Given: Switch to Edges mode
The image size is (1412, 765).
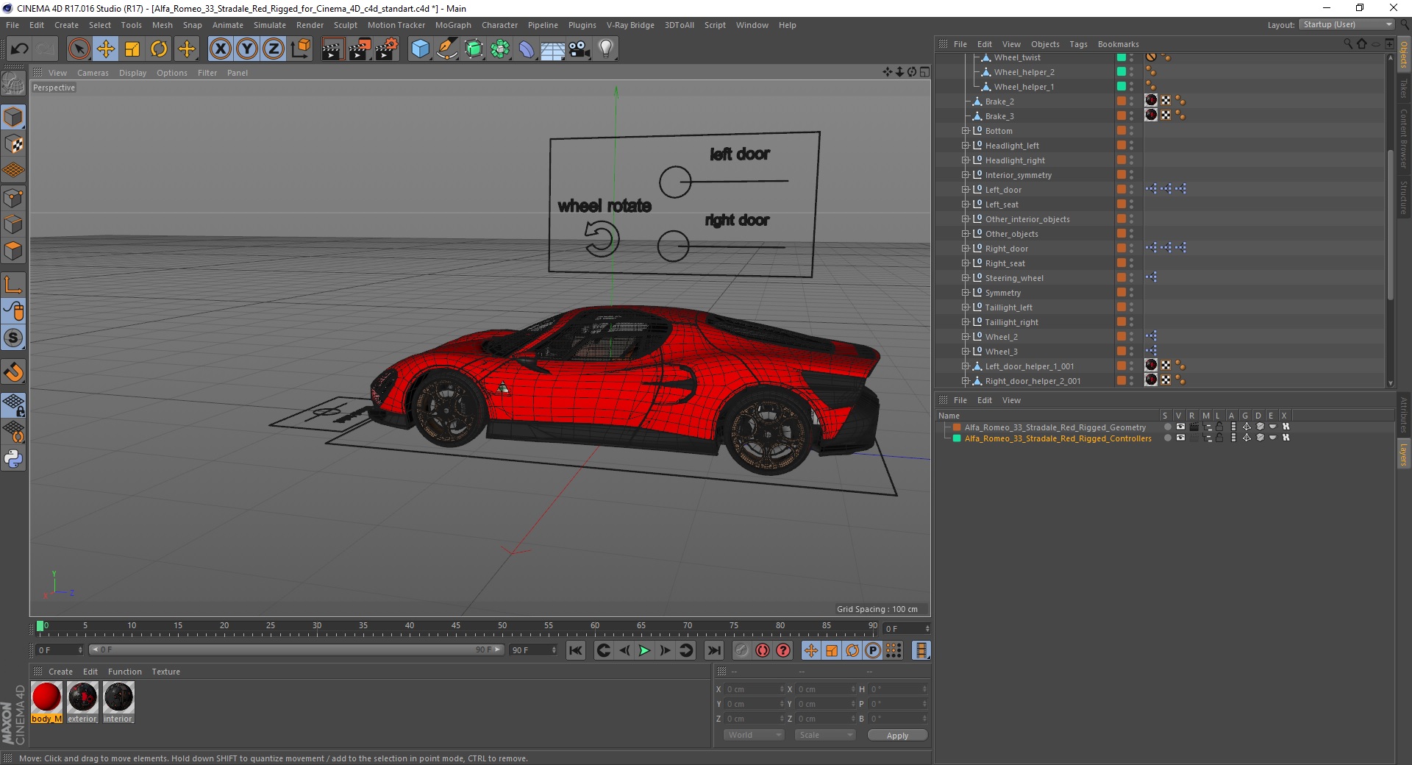Looking at the screenshot, I should [x=13, y=224].
